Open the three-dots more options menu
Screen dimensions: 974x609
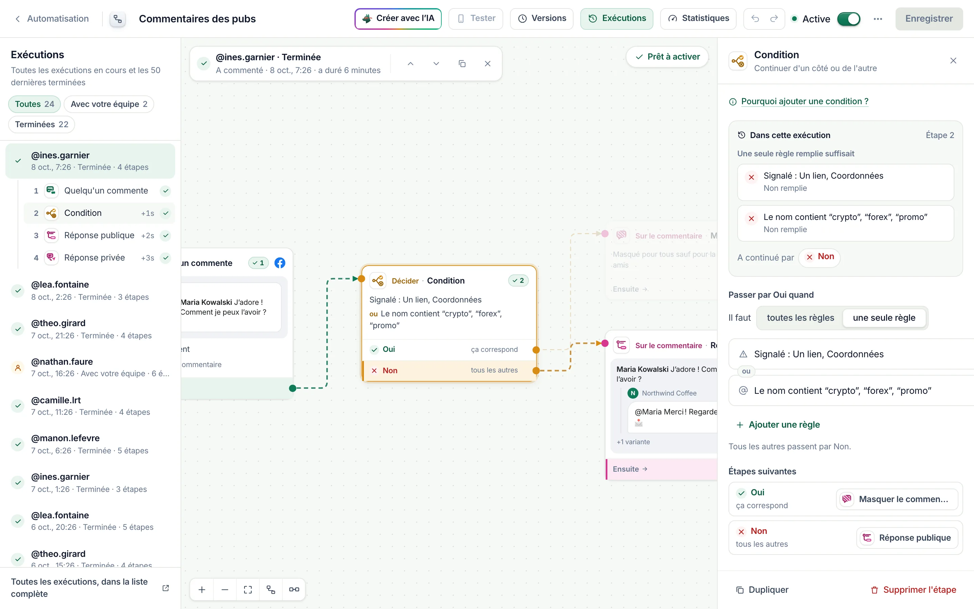pyautogui.click(x=878, y=19)
